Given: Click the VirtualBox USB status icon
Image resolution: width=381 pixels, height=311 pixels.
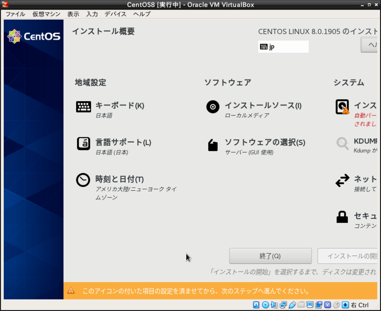Looking at the screenshot, I should [x=292, y=305].
